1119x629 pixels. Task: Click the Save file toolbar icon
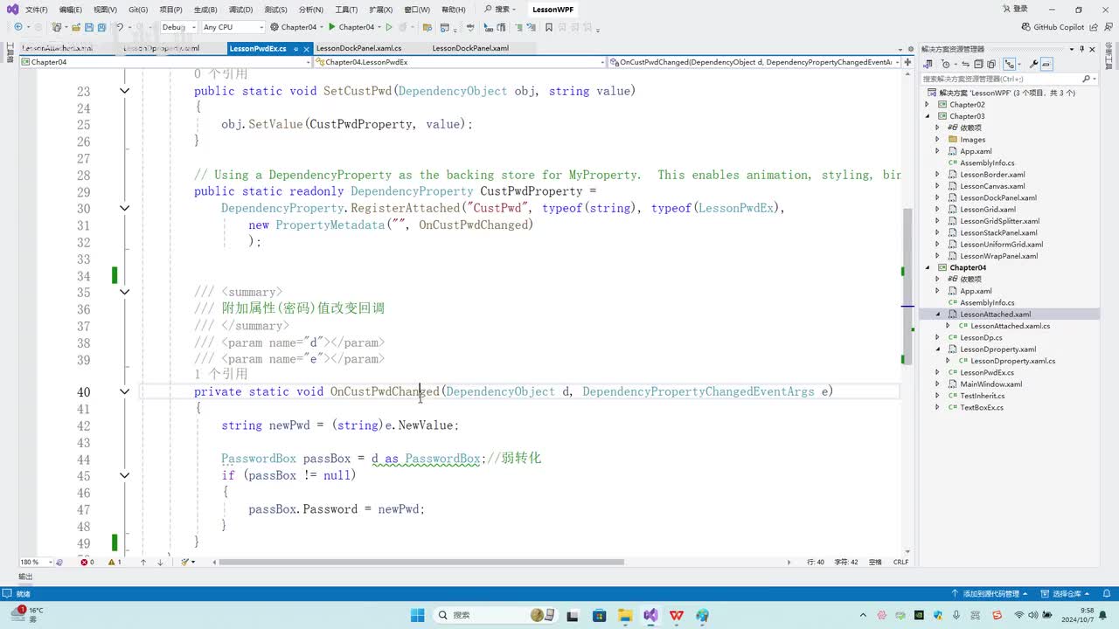[x=89, y=27]
